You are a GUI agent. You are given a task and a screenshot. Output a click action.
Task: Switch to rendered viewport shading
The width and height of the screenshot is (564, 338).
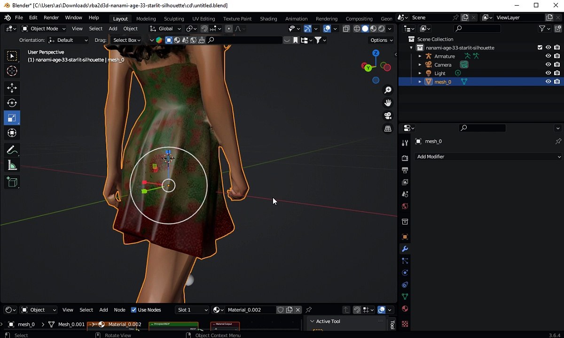coord(381,29)
